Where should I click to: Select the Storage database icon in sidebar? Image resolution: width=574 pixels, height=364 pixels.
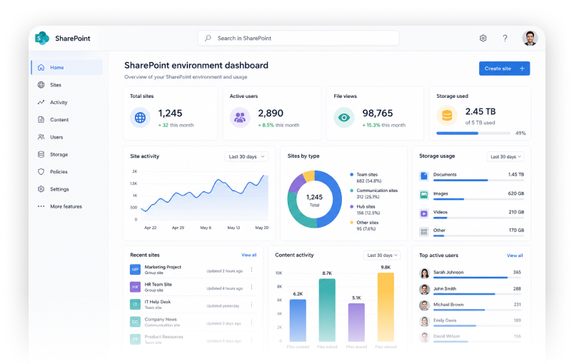(x=41, y=154)
